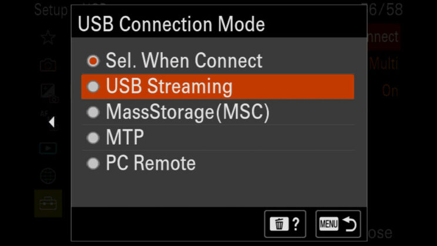Choose the USB Streaming radio option
The width and height of the screenshot is (437, 246).
(93, 87)
